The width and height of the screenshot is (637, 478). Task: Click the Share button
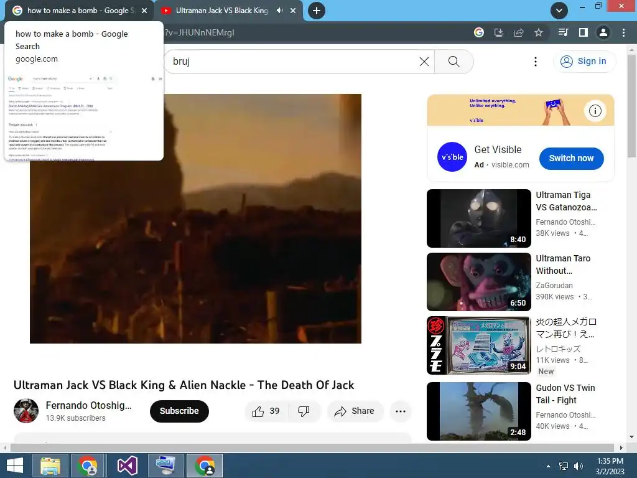pyautogui.click(x=354, y=411)
